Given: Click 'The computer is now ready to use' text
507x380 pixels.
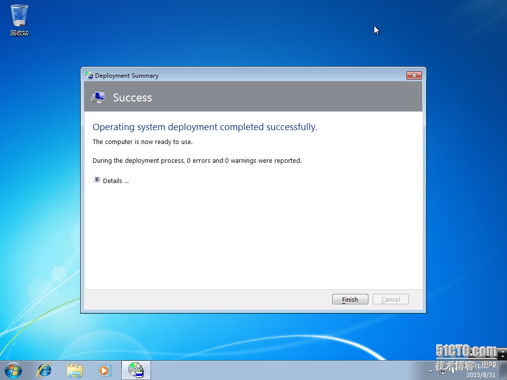Looking at the screenshot, I should coord(143,142).
